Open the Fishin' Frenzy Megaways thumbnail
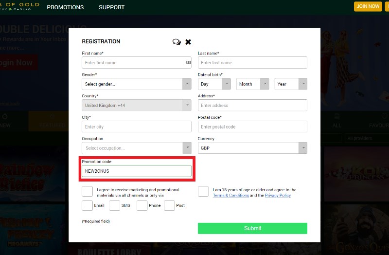The width and height of the screenshot is (389, 255). click(33, 230)
